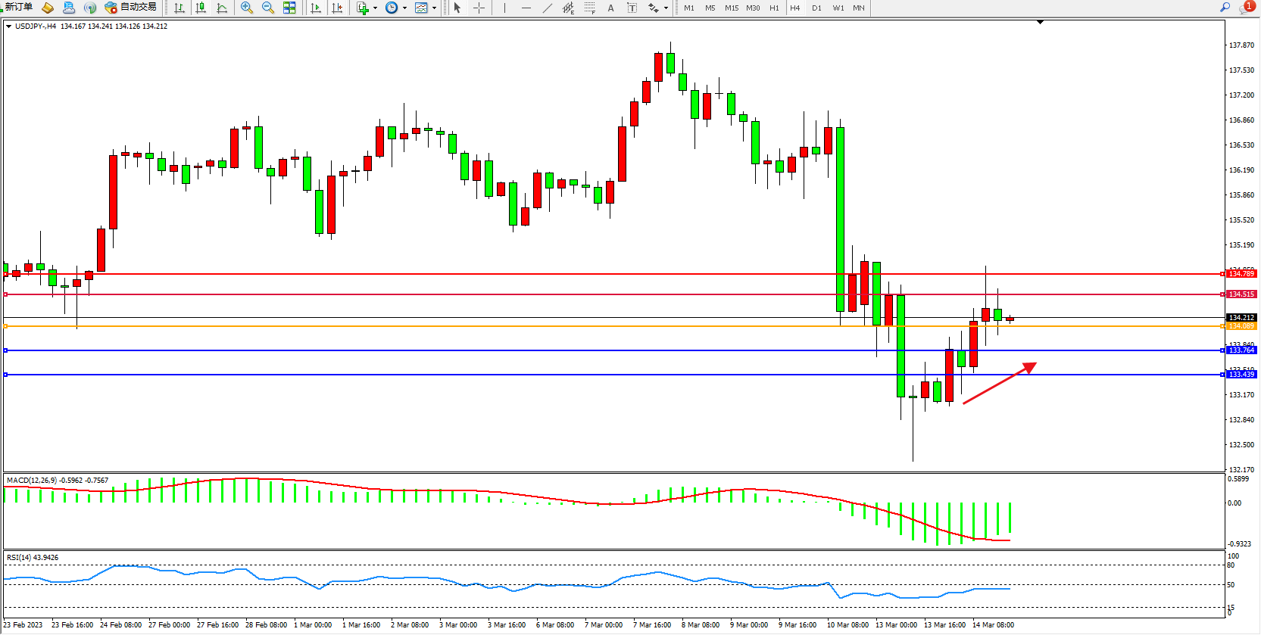This screenshot has height=635, width=1261.
Task: Click the orange 134.089 horizontal line label
Action: [1241, 326]
